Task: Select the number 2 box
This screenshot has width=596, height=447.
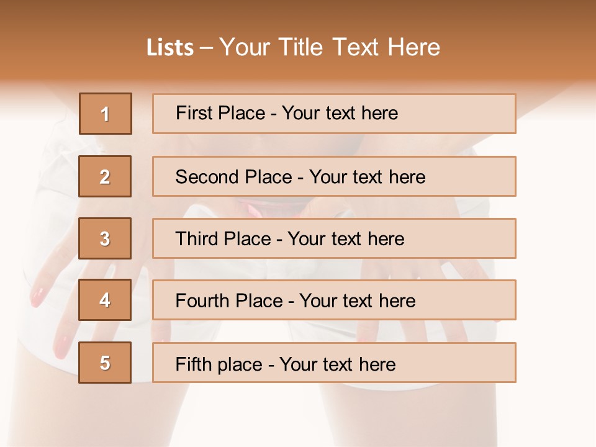Action: (x=105, y=176)
